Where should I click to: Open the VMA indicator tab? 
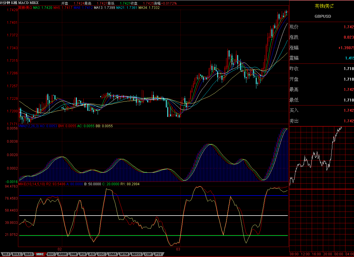pyautogui.click(x=113, y=254)
